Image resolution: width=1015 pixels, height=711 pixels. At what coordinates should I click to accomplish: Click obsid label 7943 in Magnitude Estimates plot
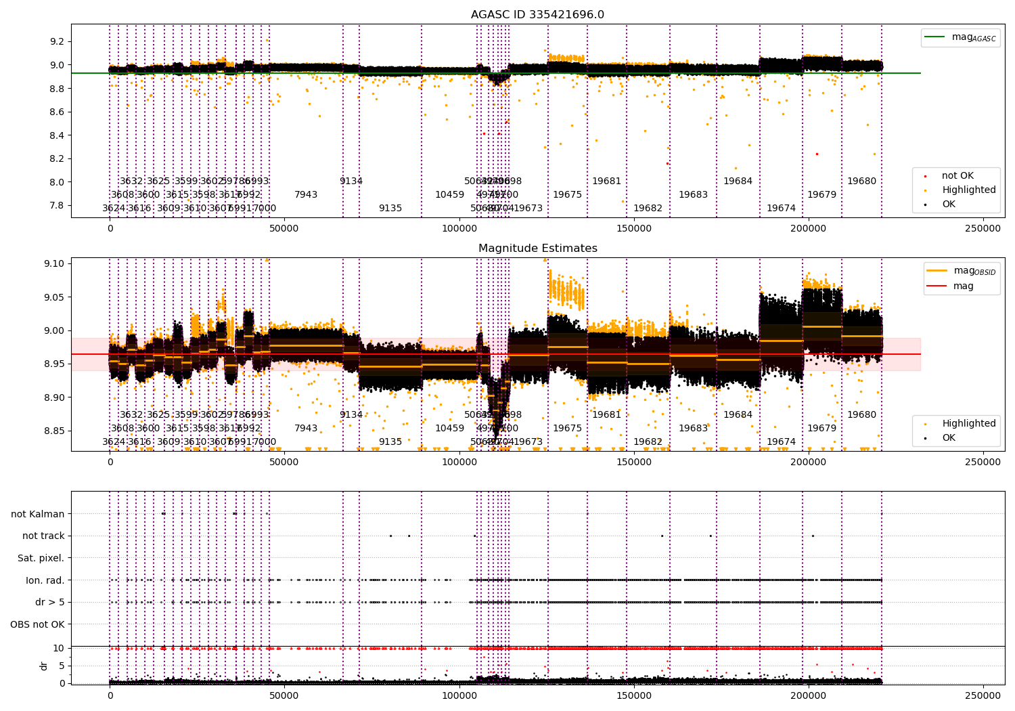306,429
